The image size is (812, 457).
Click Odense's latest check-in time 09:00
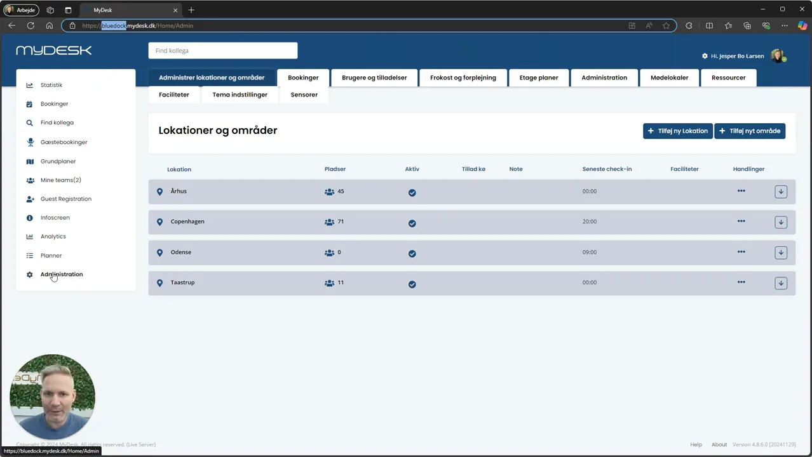click(590, 252)
